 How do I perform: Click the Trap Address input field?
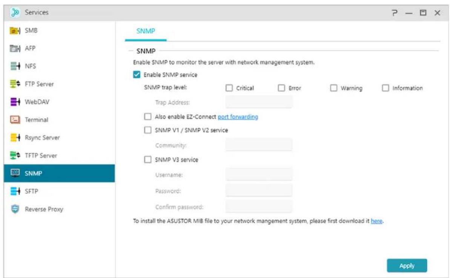(259, 102)
